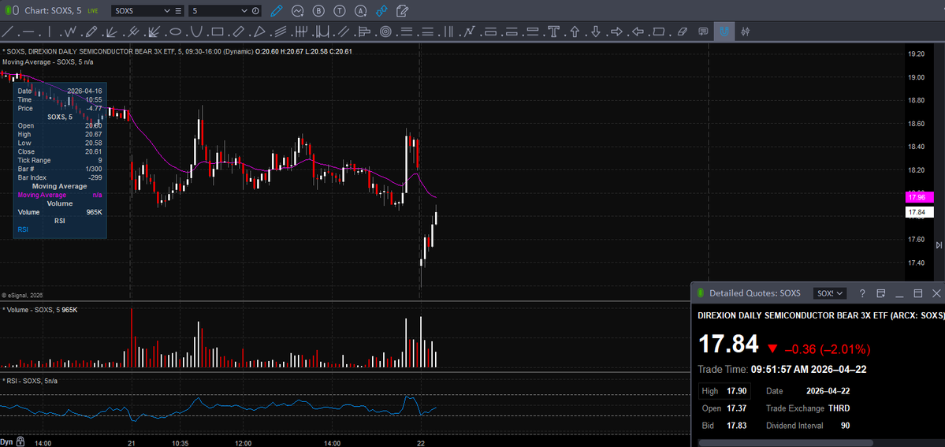Image resolution: width=945 pixels, height=447 pixels.
Task: Select the pitchfork fan arrow tool
Action: 132,32
